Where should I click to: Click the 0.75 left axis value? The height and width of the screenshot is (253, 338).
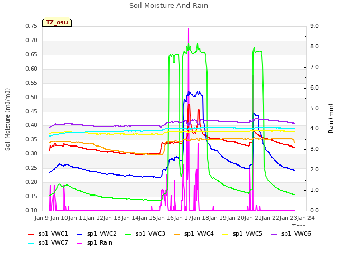pos(32,26)
